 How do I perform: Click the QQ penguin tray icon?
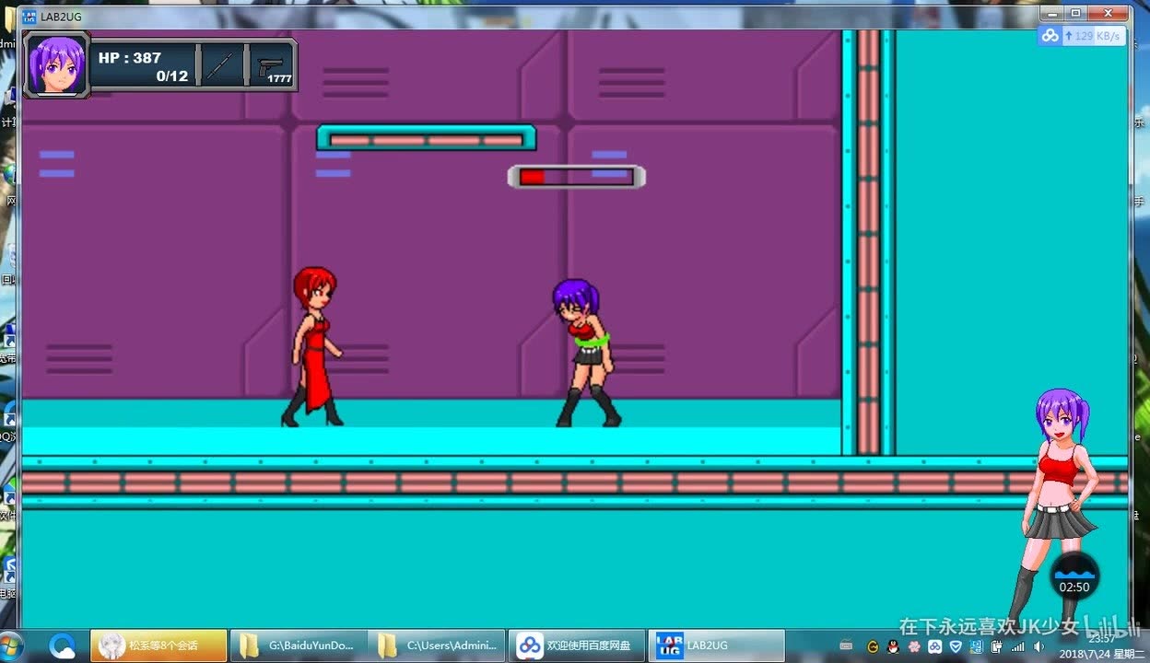892,646
